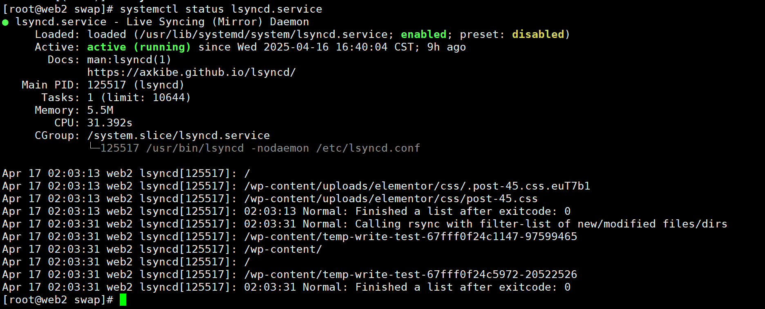
Task: Click the man:lsyncd(1) docs reference
Action: point(129,60)
